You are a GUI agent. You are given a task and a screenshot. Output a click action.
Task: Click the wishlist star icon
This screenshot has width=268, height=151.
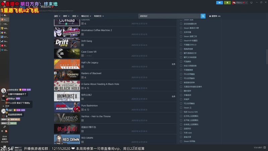210,16
